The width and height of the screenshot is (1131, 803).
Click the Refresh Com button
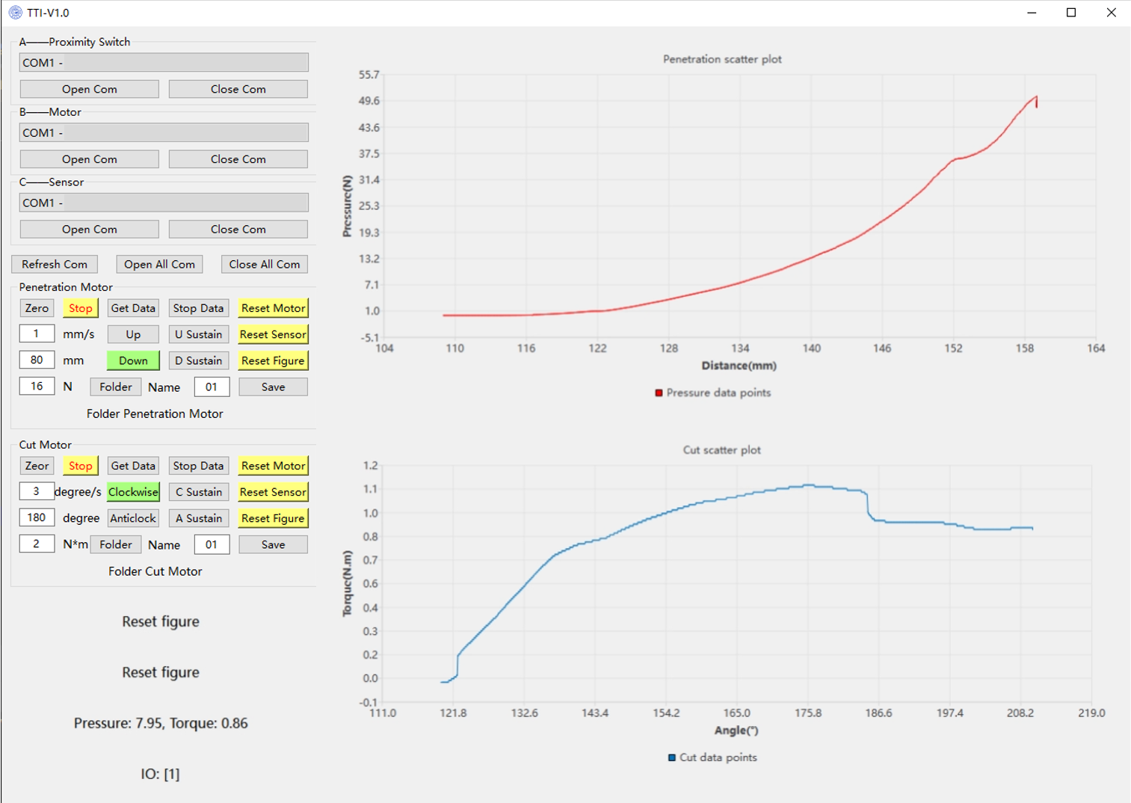55,265
